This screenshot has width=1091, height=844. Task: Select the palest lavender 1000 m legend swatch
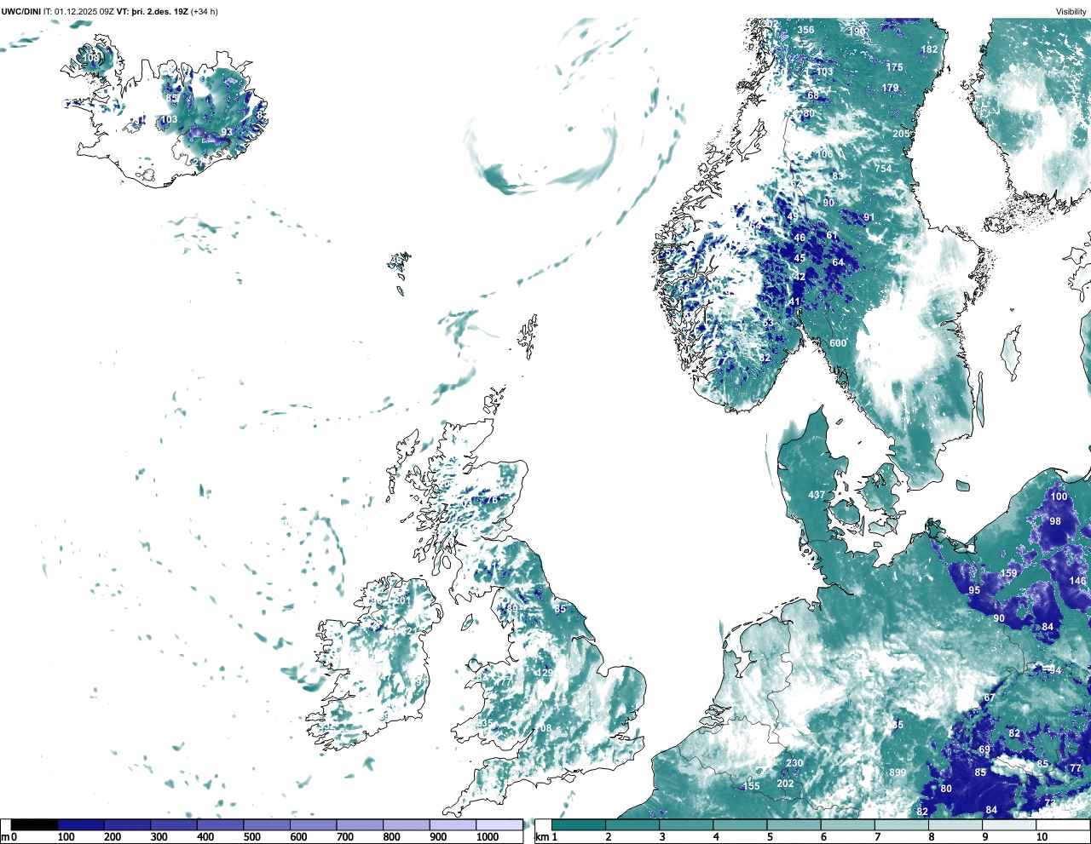(499, 824)
